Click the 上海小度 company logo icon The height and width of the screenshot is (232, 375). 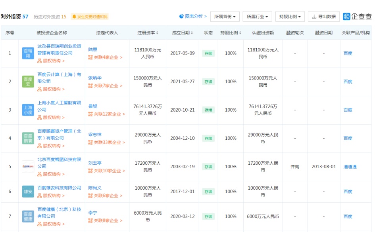(x=28, y=110)
